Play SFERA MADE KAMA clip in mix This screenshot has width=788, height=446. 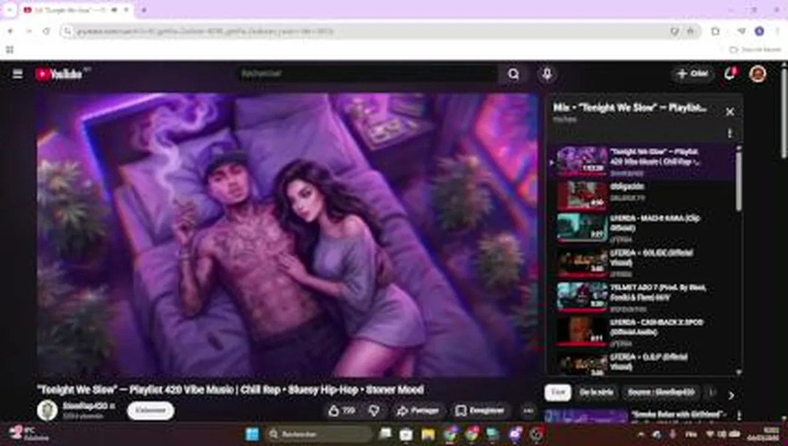click(x=641, y=229)
